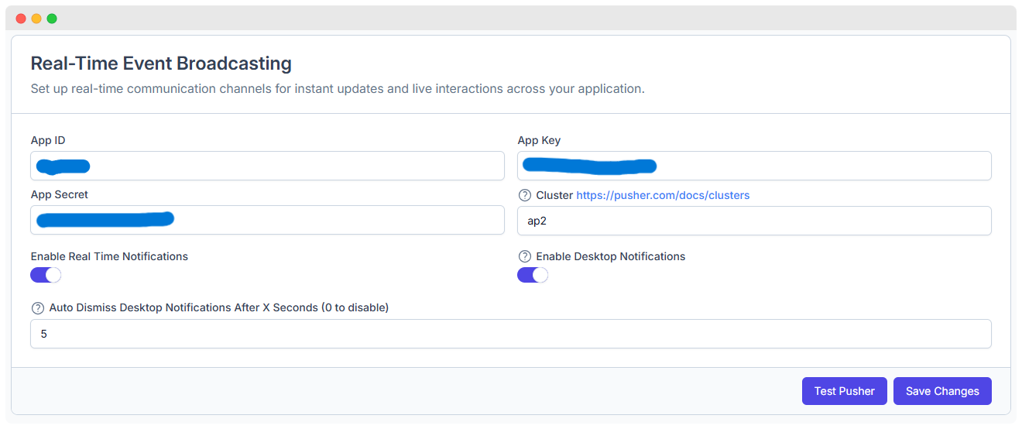Viewport: 1022px width, 429px height.
Task: Click the Cluster field containing ap2
Action: point(754,221)
